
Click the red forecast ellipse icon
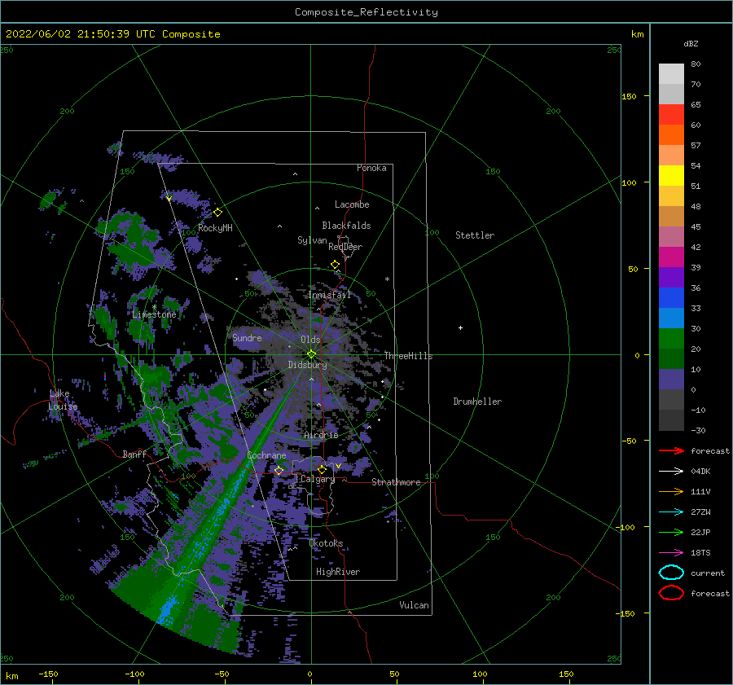671,593
